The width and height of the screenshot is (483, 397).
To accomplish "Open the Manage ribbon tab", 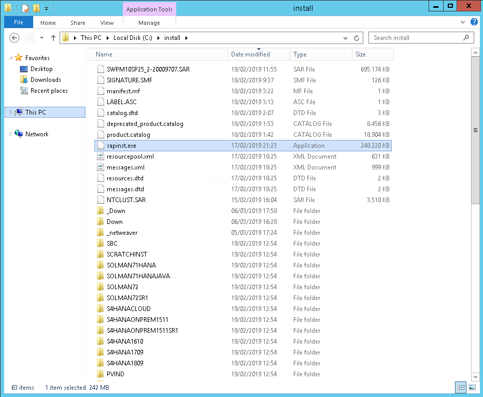I will tap(149, 23).
